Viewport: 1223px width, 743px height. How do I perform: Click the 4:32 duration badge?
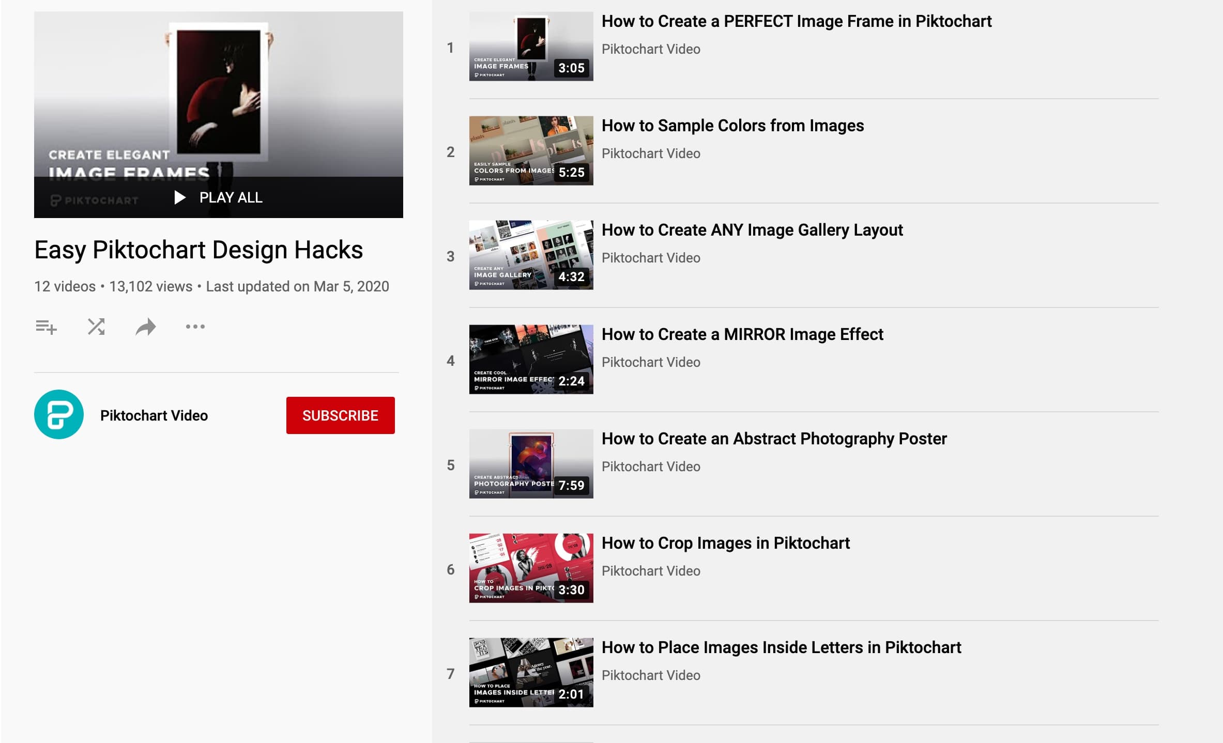(x=571, y=276)
